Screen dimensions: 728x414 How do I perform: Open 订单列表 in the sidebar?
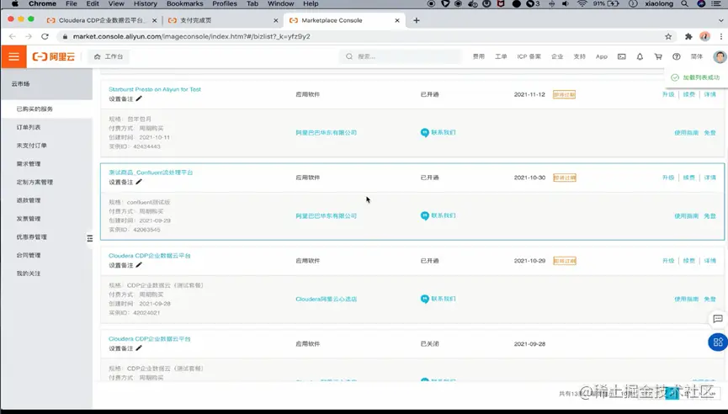(29, 127)
